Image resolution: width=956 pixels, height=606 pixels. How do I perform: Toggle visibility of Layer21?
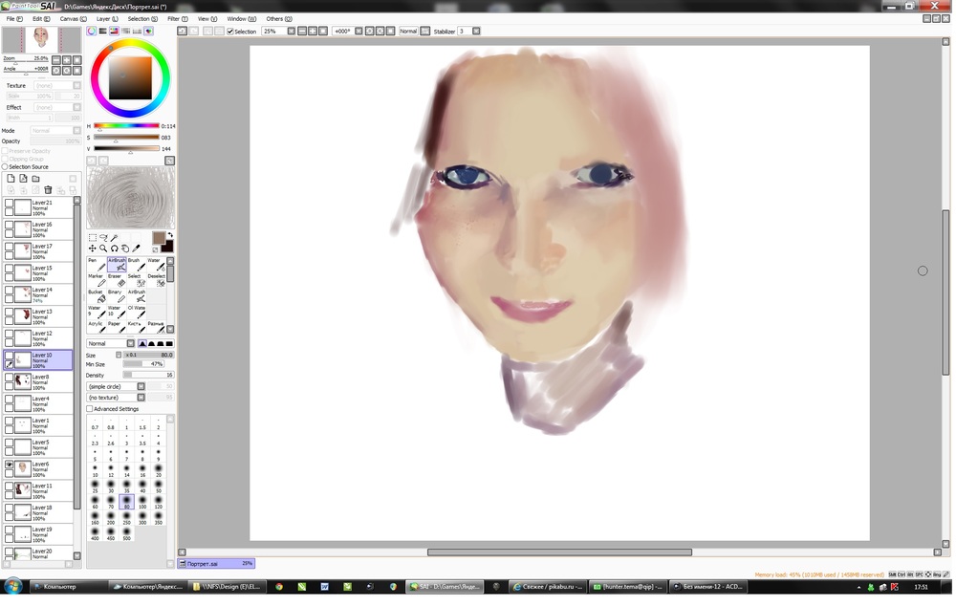pos(10,204)
